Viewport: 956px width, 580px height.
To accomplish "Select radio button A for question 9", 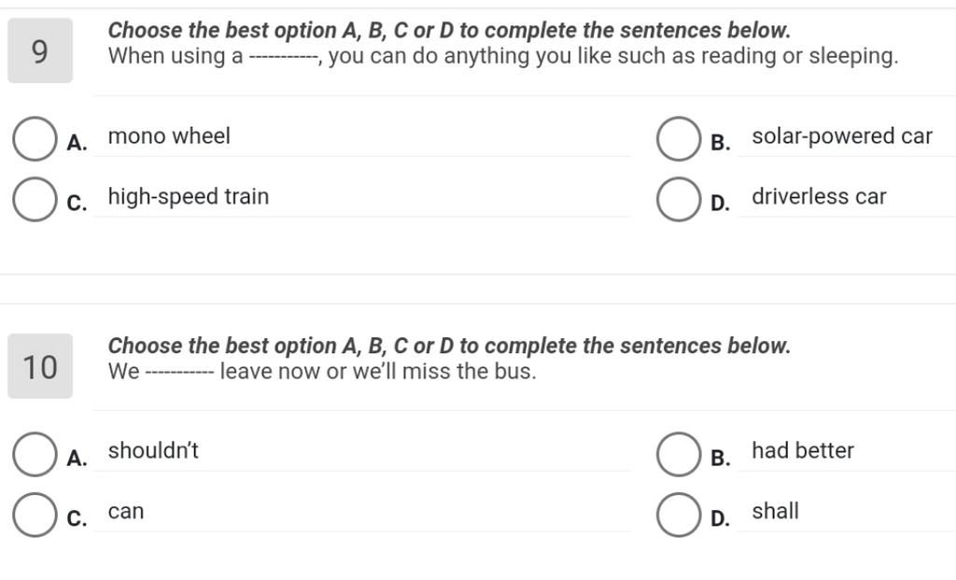I will tap(35, 139).
